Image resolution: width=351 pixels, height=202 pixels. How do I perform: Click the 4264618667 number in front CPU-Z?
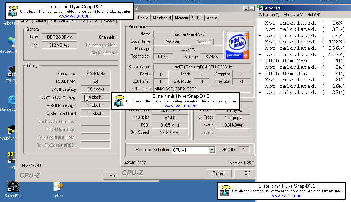pyautogui.click(x=135, y=163)
